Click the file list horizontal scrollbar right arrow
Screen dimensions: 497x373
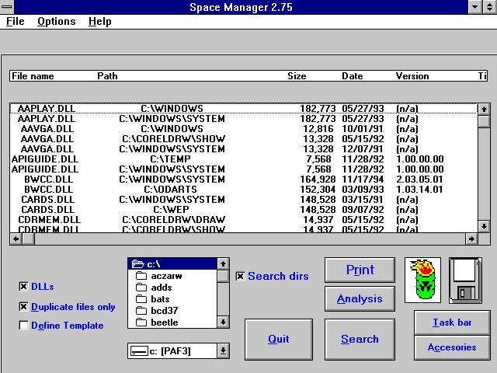pyautogui.click(x=471, y=239)
